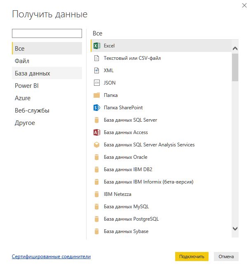The width and height of the screenshot is (251, 273).
Task: Select the Папка list entry
Action: point(161,95)
